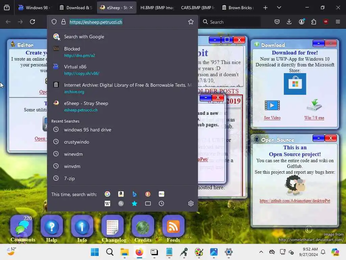Open the Credits icon on page dock
The height and width of the screenshot is (260, 346).
click(143, 226)
